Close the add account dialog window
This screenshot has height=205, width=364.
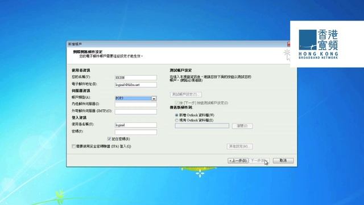(x=288, y=44)
